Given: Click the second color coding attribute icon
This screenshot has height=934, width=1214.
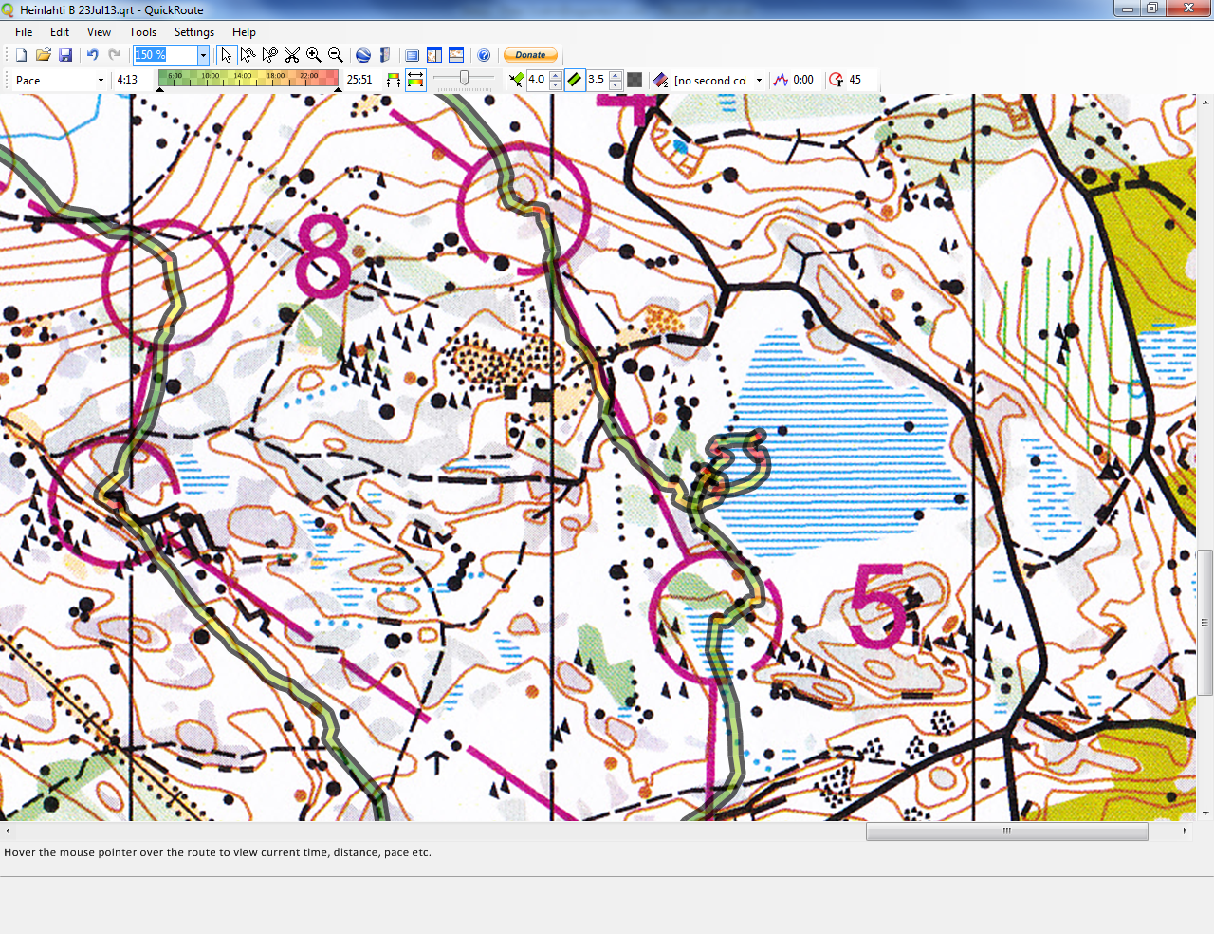Looking at the screenshot, I should pos(661,81).
